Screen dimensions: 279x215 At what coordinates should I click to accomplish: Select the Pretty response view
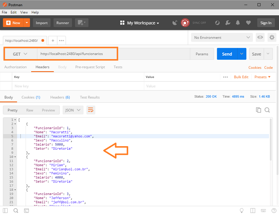click(13, 110)
